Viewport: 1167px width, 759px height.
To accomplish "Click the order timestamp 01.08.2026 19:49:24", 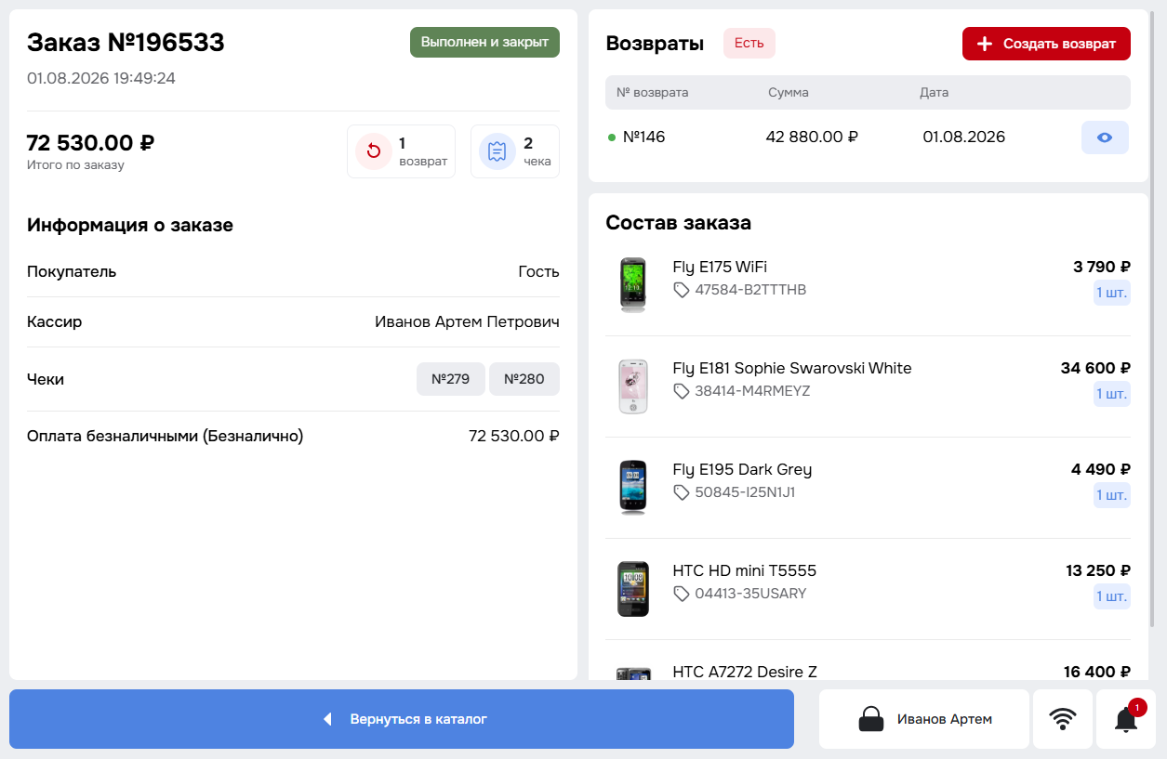I will (101, 78).
